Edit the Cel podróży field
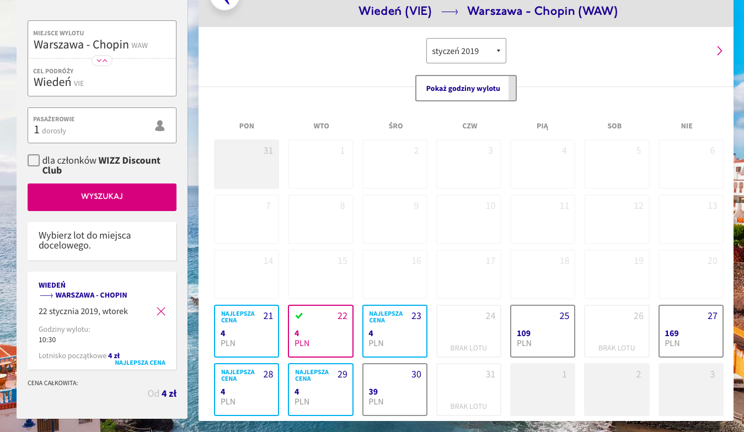Viewport: 744px width, 432px height. pos(102,78)
